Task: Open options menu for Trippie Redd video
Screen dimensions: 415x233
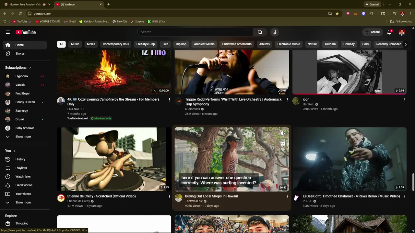Action: (287, 100)
